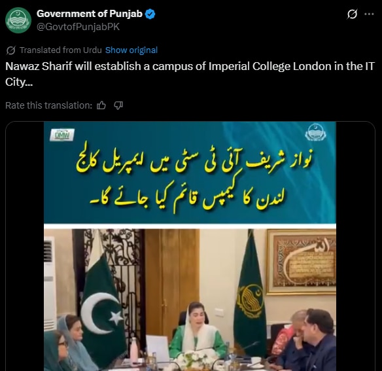
Task: Click the Government of Punjab display name
Action: click(90, 14)
